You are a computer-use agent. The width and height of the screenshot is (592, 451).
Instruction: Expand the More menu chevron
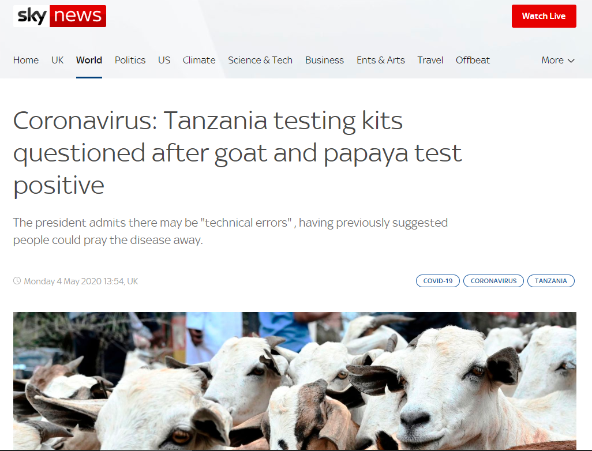click(571, 61)
